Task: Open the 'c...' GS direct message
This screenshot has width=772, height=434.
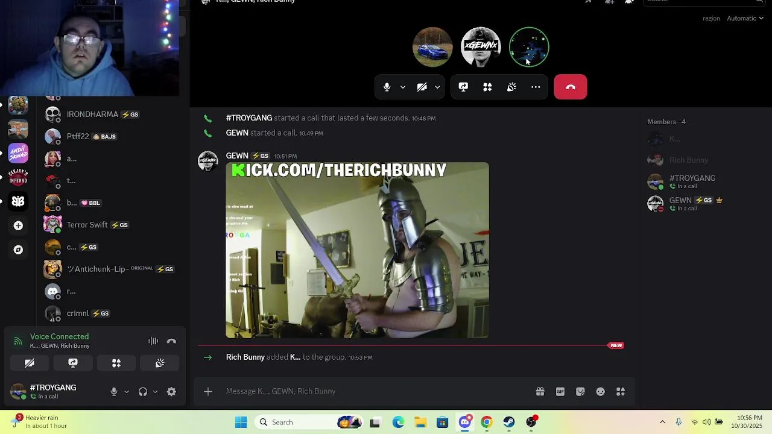Action: 112,247
